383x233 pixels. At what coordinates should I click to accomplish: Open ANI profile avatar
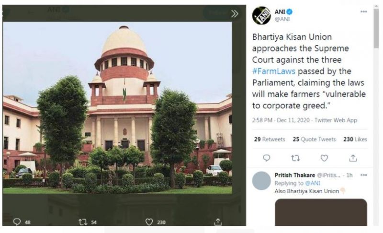click(261, 15)
